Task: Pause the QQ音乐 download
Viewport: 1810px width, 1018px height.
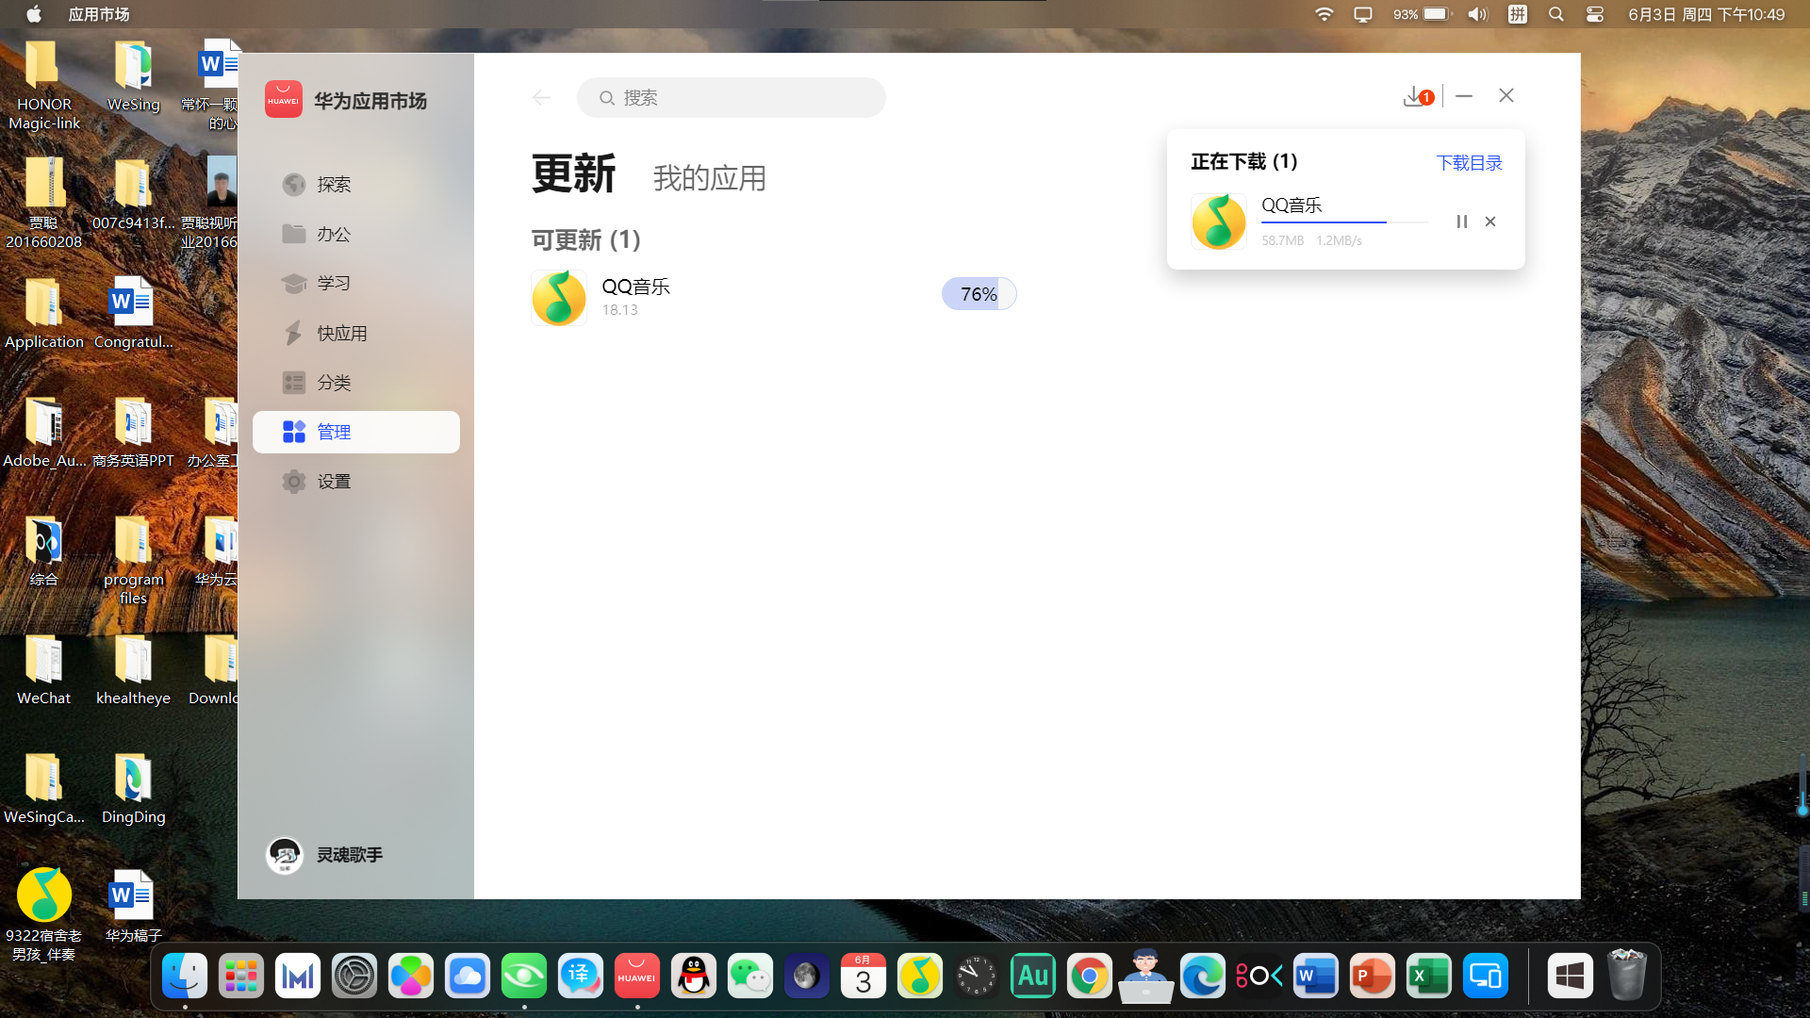Action: coord(1461,222)
